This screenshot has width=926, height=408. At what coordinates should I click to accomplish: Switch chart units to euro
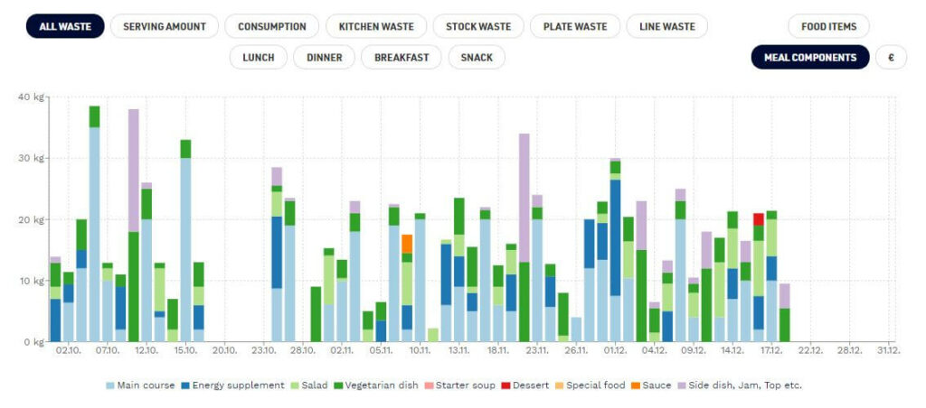[x=891, y=58]
